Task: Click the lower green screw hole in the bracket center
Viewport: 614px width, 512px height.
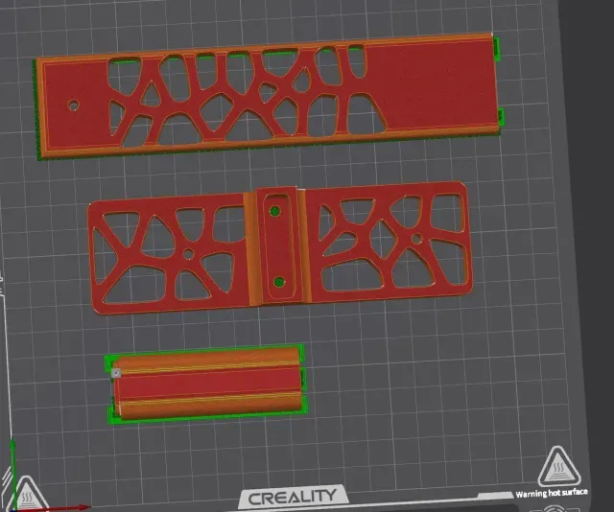Action: (279, 282)
